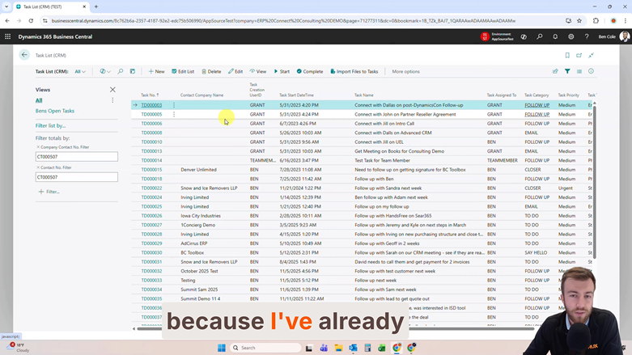Open this page in a new window
Image resolution: width=632 pixels, height=355 pixels.
[x=579, y=55]
